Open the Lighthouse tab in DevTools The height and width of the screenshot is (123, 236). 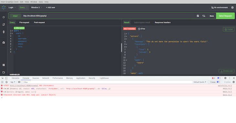coord(104,78)
